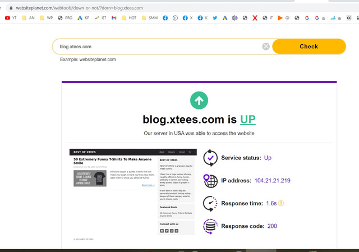Open the unlabeled Google Ads bookmark

[x=225, y=18]
